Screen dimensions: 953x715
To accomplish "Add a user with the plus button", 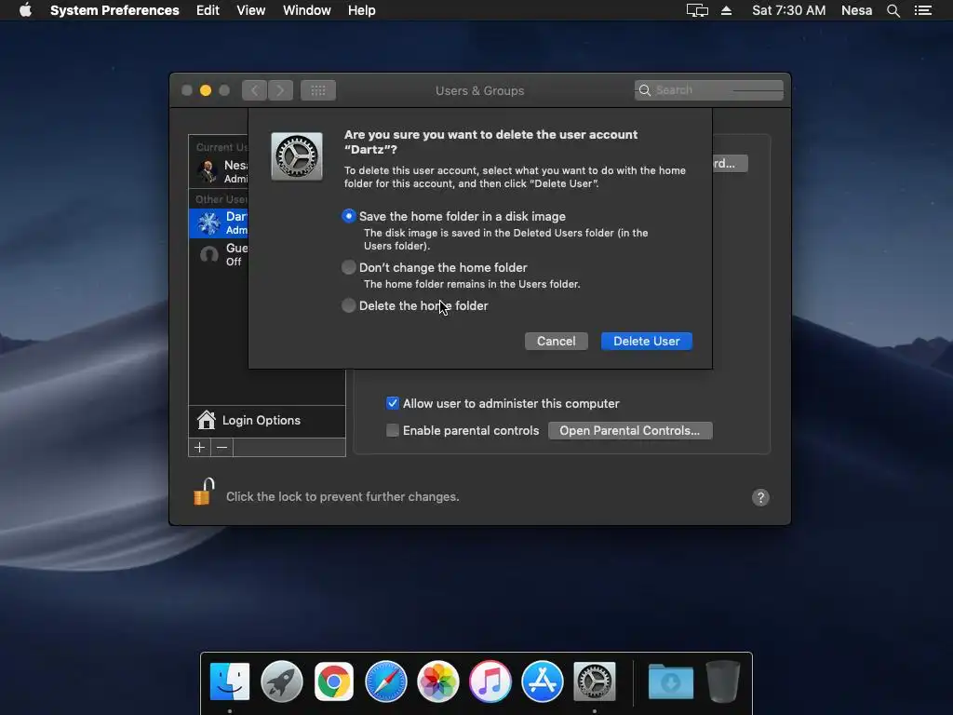I will click(x=199, y=448).
